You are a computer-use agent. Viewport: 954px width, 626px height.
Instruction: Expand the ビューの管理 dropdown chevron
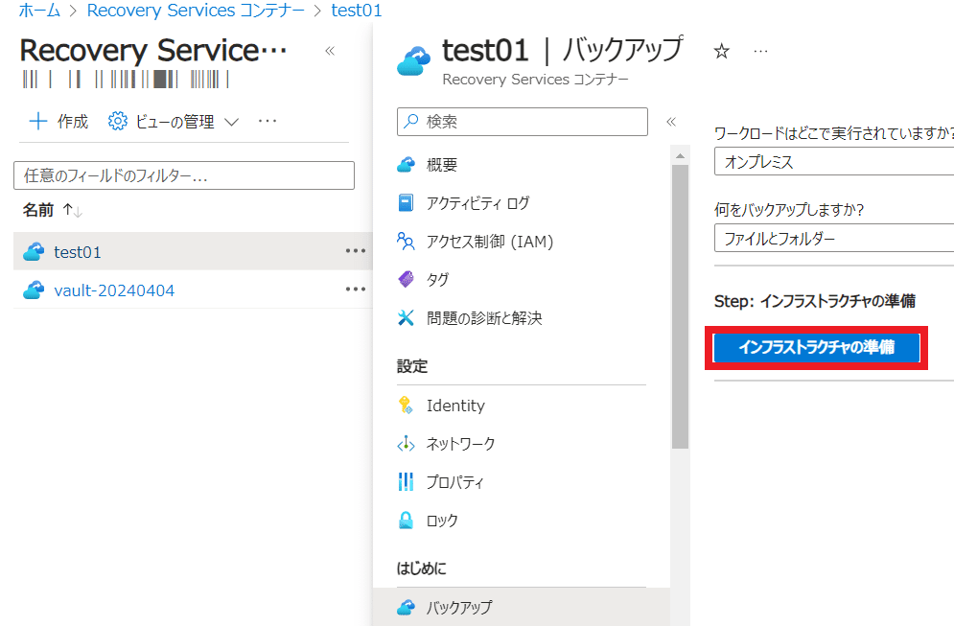[231, 123]
